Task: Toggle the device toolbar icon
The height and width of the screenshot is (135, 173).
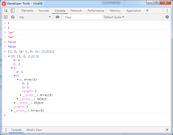Action: (12, 10)
